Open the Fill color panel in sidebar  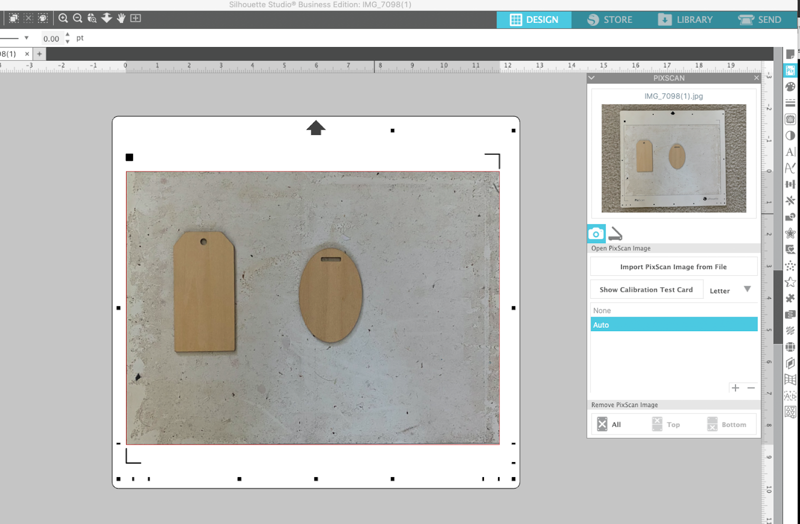(x=790, y=86)
